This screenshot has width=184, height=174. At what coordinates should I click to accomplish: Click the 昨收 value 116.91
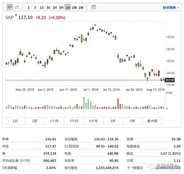click(x=51, y=139)
